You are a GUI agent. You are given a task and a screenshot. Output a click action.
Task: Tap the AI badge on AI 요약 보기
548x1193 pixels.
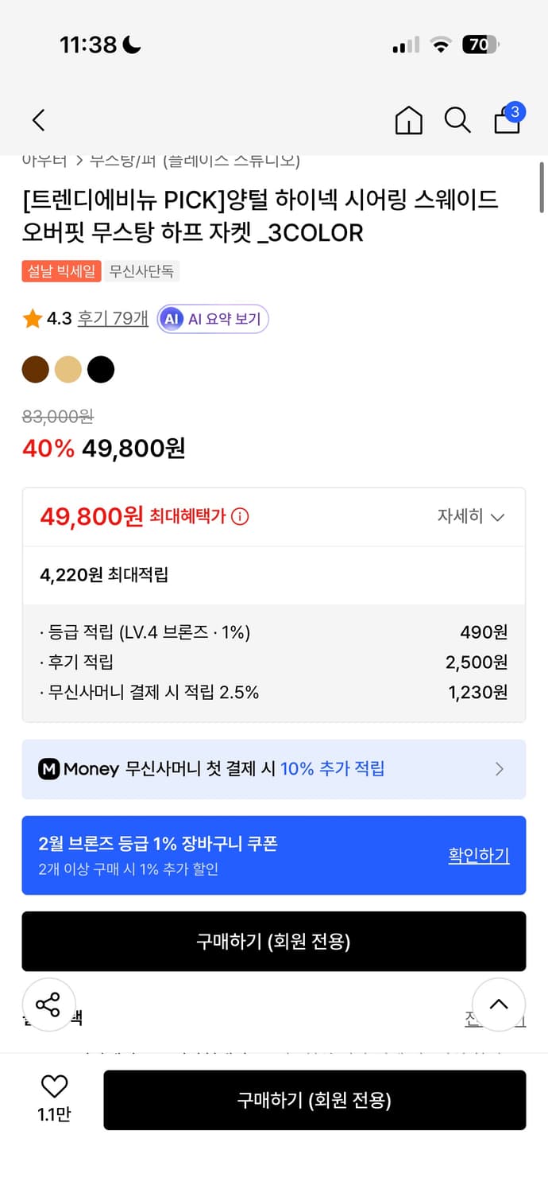(x=172, y=319)
